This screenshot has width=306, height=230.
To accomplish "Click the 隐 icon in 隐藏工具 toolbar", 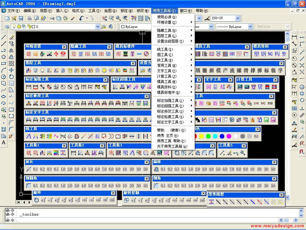I will [74, 54].
